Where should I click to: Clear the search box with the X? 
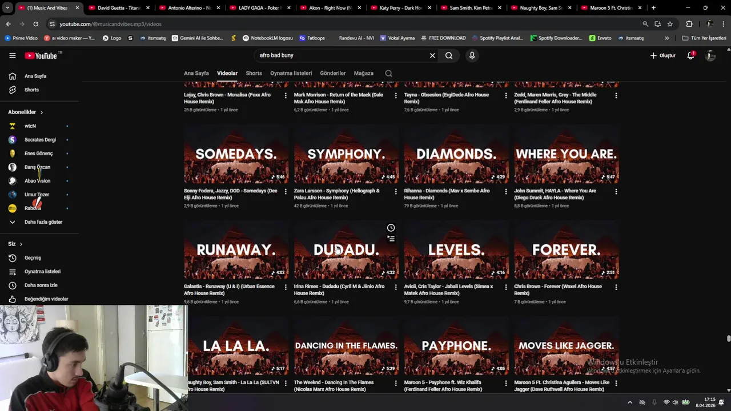point(432,55)
